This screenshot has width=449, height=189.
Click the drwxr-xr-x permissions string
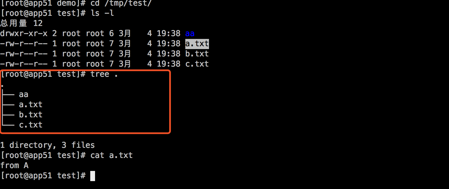(24, 34)
